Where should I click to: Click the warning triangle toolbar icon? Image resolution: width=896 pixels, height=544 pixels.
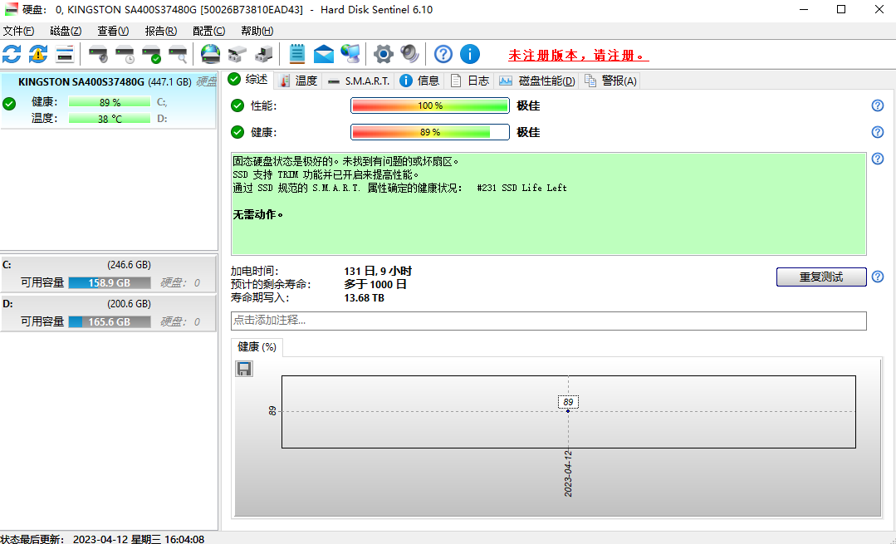coord(37,53)
